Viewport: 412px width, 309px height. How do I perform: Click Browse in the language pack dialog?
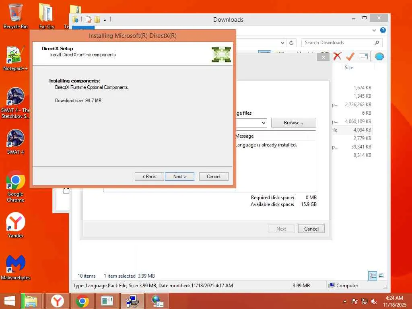(293, 123)
